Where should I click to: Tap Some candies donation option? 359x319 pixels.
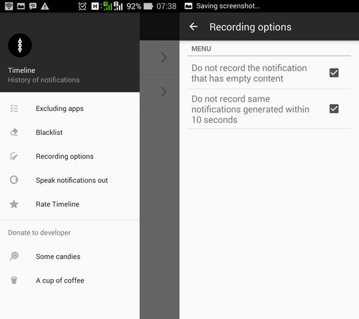70,257
